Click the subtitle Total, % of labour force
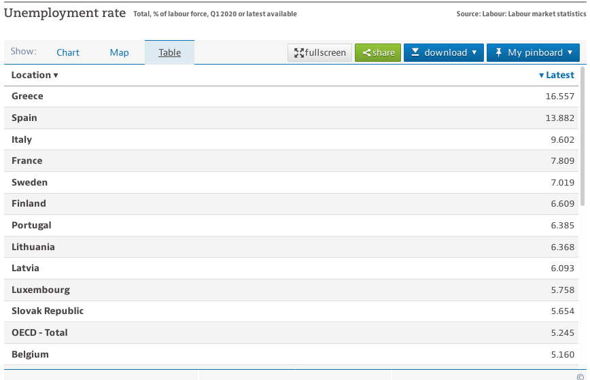This screenshot has height=380, width=590. [x=215, y=14]
